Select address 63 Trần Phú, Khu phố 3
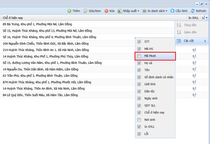Image resolution: width=210 pixels, height=144 pixels. click(40, 76)
